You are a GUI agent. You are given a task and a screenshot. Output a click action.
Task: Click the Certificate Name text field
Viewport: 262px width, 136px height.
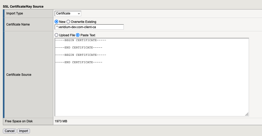(x=89, y=27)
